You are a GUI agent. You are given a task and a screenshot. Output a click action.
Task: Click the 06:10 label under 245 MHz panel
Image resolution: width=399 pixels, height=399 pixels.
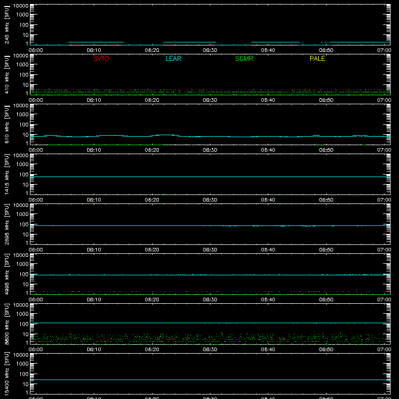(94, 50)
